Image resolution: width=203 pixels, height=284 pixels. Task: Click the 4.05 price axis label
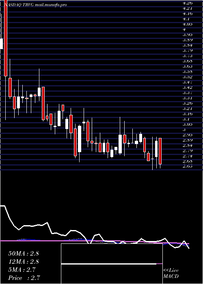click(188, 24)
